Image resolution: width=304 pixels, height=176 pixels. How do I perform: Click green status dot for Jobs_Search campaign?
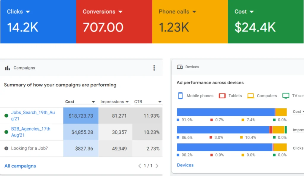tap(6, 116)
